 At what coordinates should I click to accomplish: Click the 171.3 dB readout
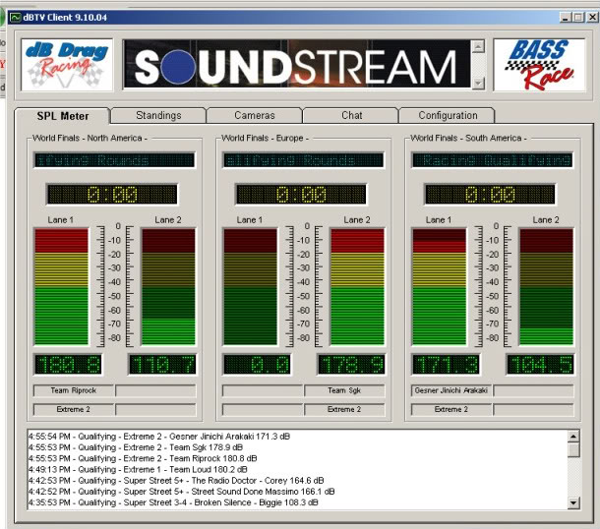447,365
